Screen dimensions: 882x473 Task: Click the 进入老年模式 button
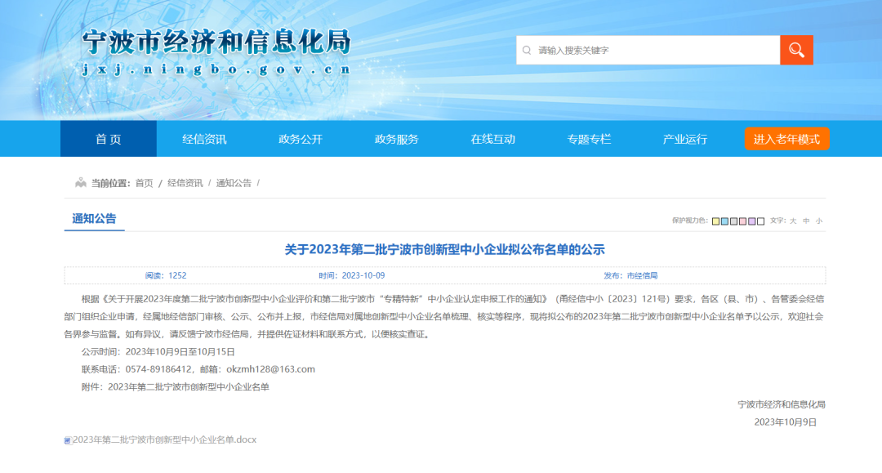(x=785, y=138)
